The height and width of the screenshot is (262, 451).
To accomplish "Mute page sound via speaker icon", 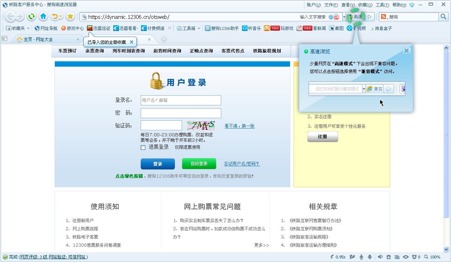I will pos(380,257).
